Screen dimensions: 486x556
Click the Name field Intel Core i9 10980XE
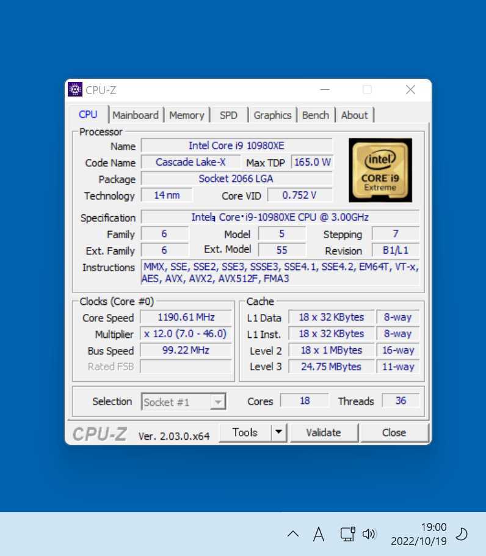pos(237,146)
